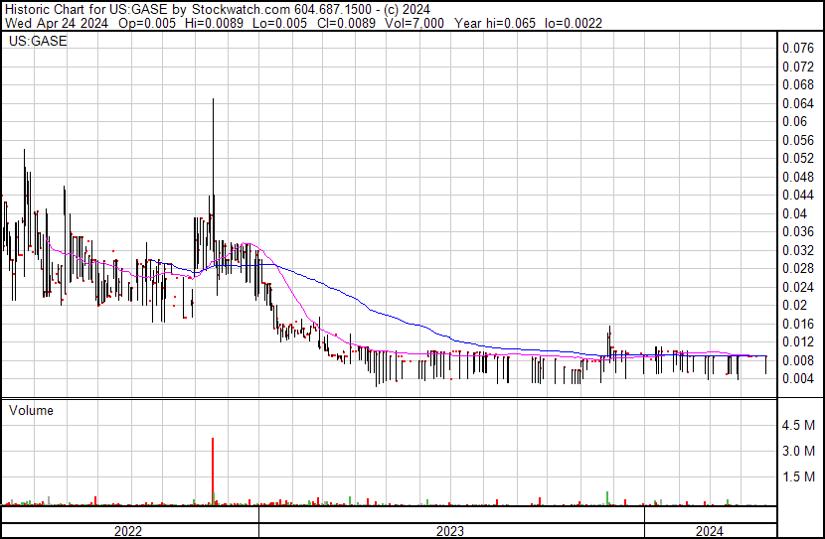Click the 'Lo=0.005' low value
The image size is (825, 539).
[279, 23]
